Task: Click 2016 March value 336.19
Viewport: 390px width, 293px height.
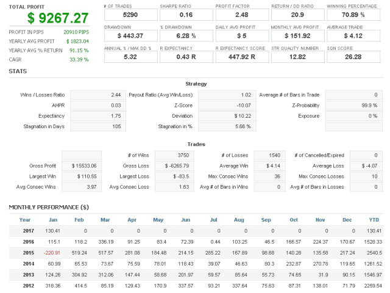Action: coord(106,242)
